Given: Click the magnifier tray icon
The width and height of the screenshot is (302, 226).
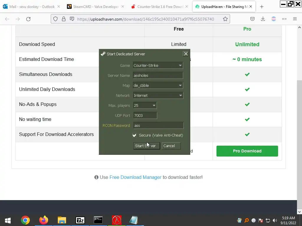Looking at the screenshot, I should [x=247, y=220].
